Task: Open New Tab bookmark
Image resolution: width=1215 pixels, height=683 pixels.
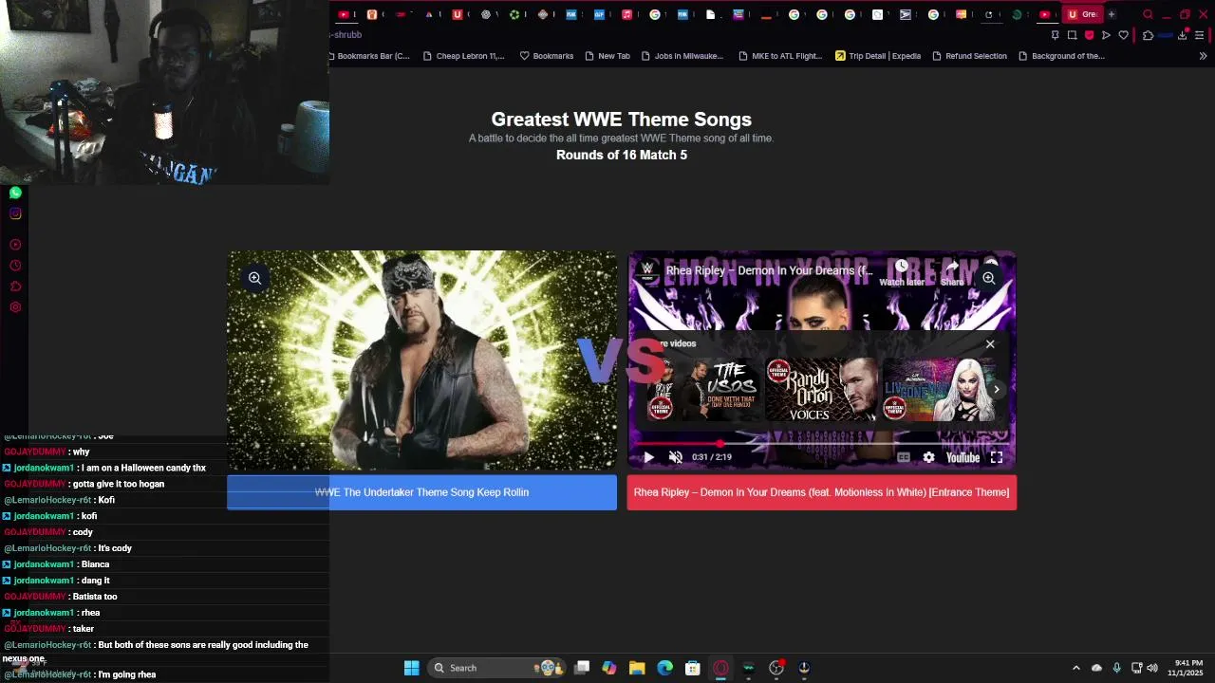Action: point(607,56)
